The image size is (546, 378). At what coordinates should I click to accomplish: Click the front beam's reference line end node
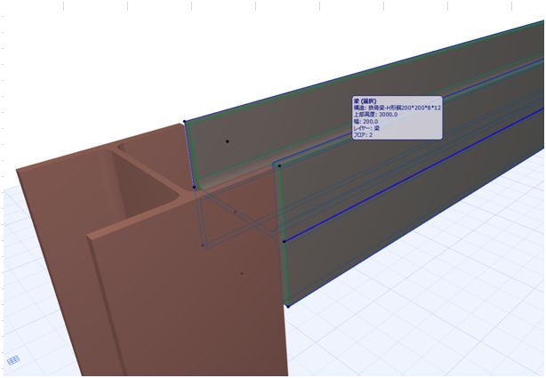pyautogui.click(x=284, y=241)
